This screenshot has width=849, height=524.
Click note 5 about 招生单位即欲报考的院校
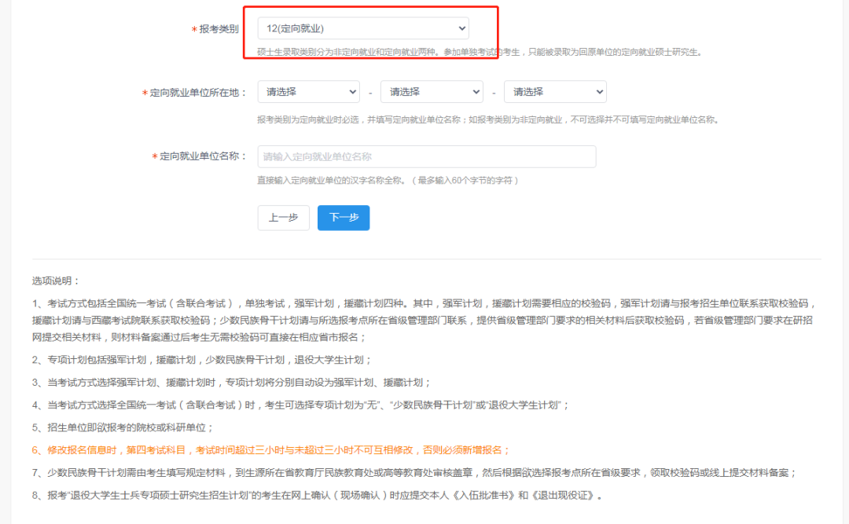[123, 427]
